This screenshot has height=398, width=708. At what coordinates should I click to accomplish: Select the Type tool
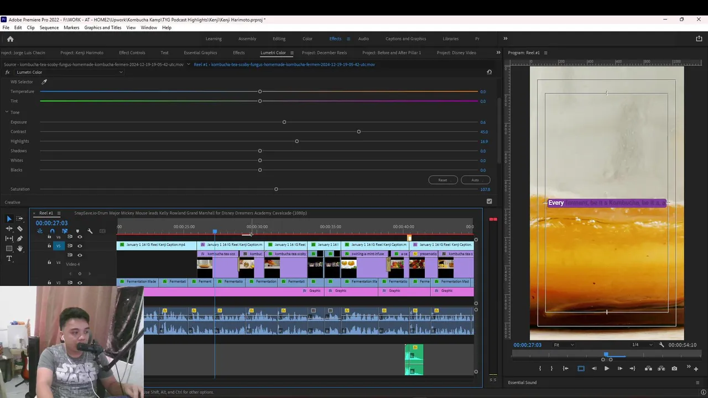coord(9,258)
